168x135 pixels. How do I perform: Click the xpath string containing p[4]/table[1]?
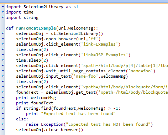[124, 66]
